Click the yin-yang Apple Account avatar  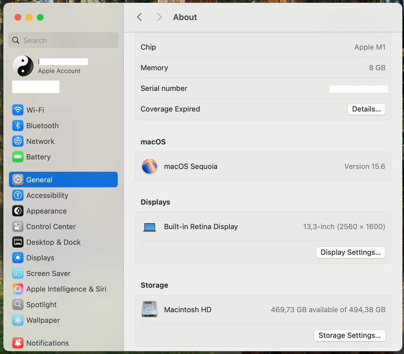point(23,66)
